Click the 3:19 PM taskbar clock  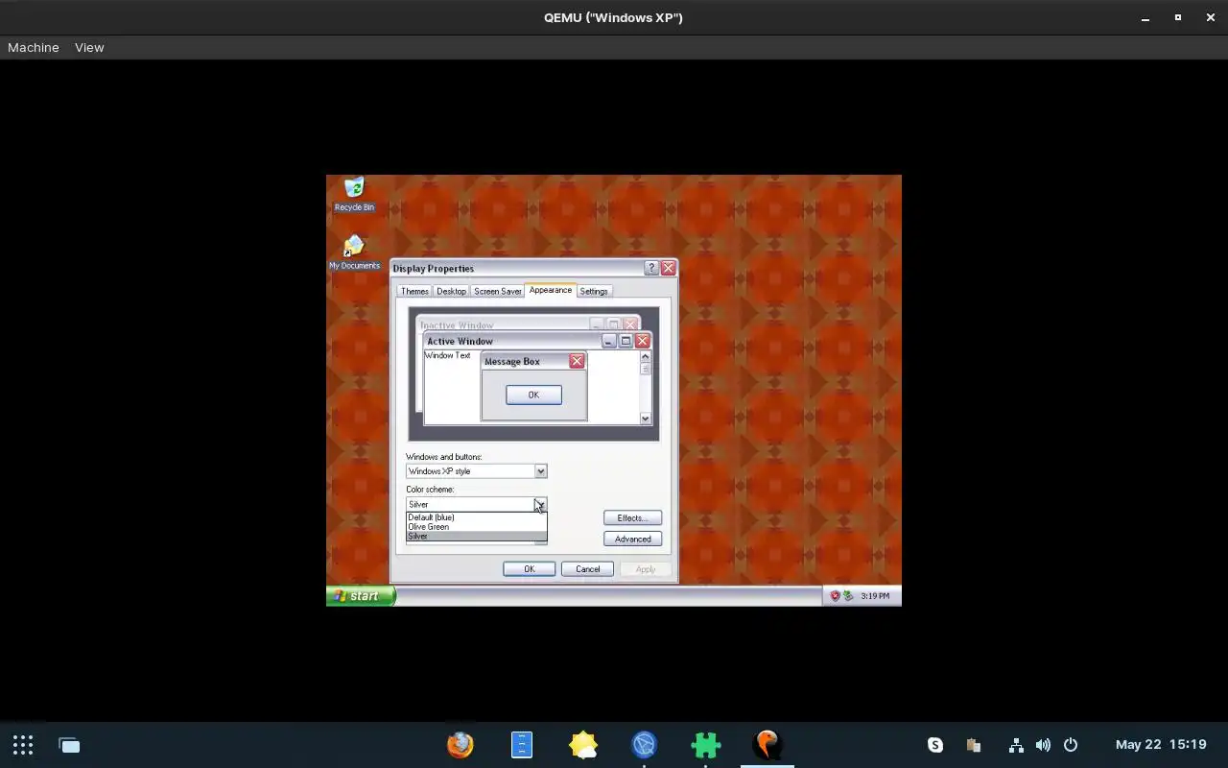[x=875, y=596]
